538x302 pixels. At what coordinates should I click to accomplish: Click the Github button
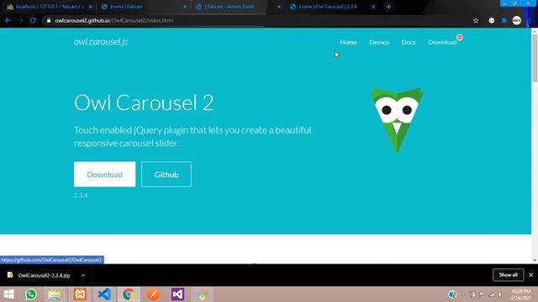pyautogui.click(x=166, y=174)
